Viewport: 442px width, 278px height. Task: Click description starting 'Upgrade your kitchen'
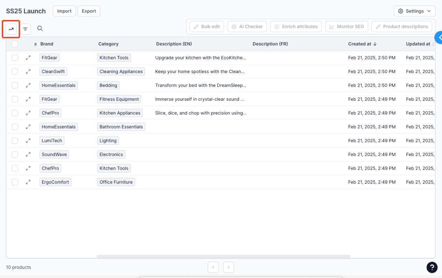pos(201,58)
